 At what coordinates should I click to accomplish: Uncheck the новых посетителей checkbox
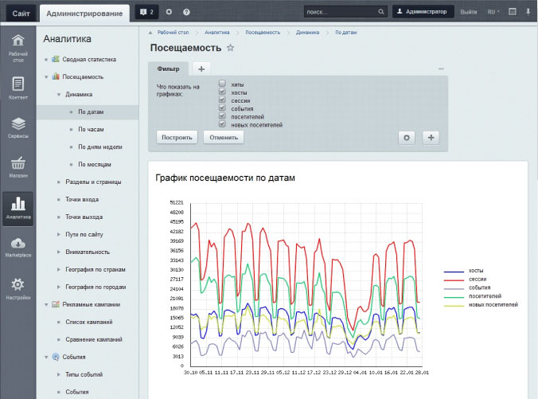click(x=222, y=124)
